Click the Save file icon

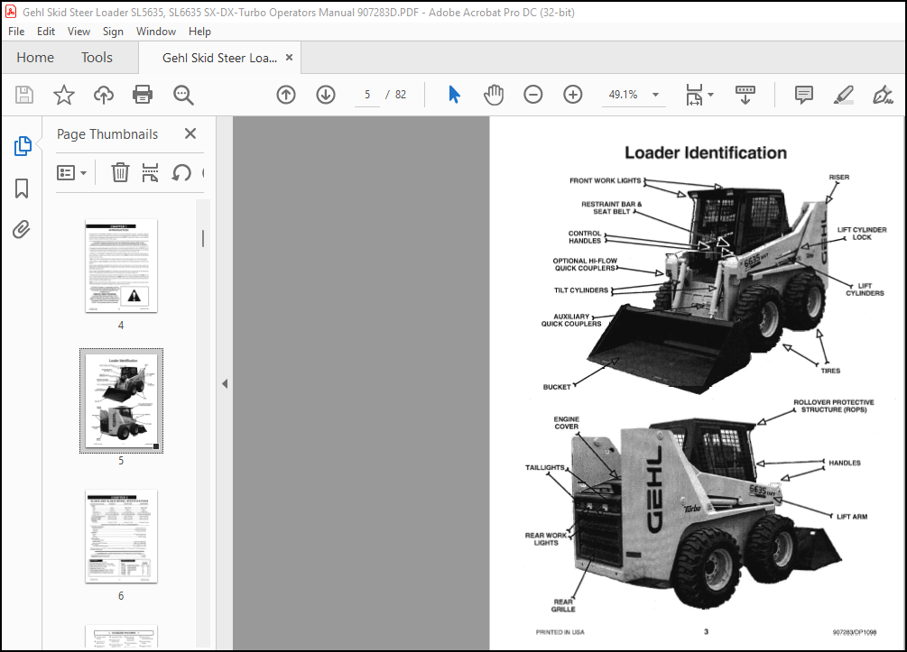pos(24,95)
